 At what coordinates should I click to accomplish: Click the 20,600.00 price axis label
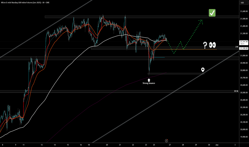[x=244, y=85]
